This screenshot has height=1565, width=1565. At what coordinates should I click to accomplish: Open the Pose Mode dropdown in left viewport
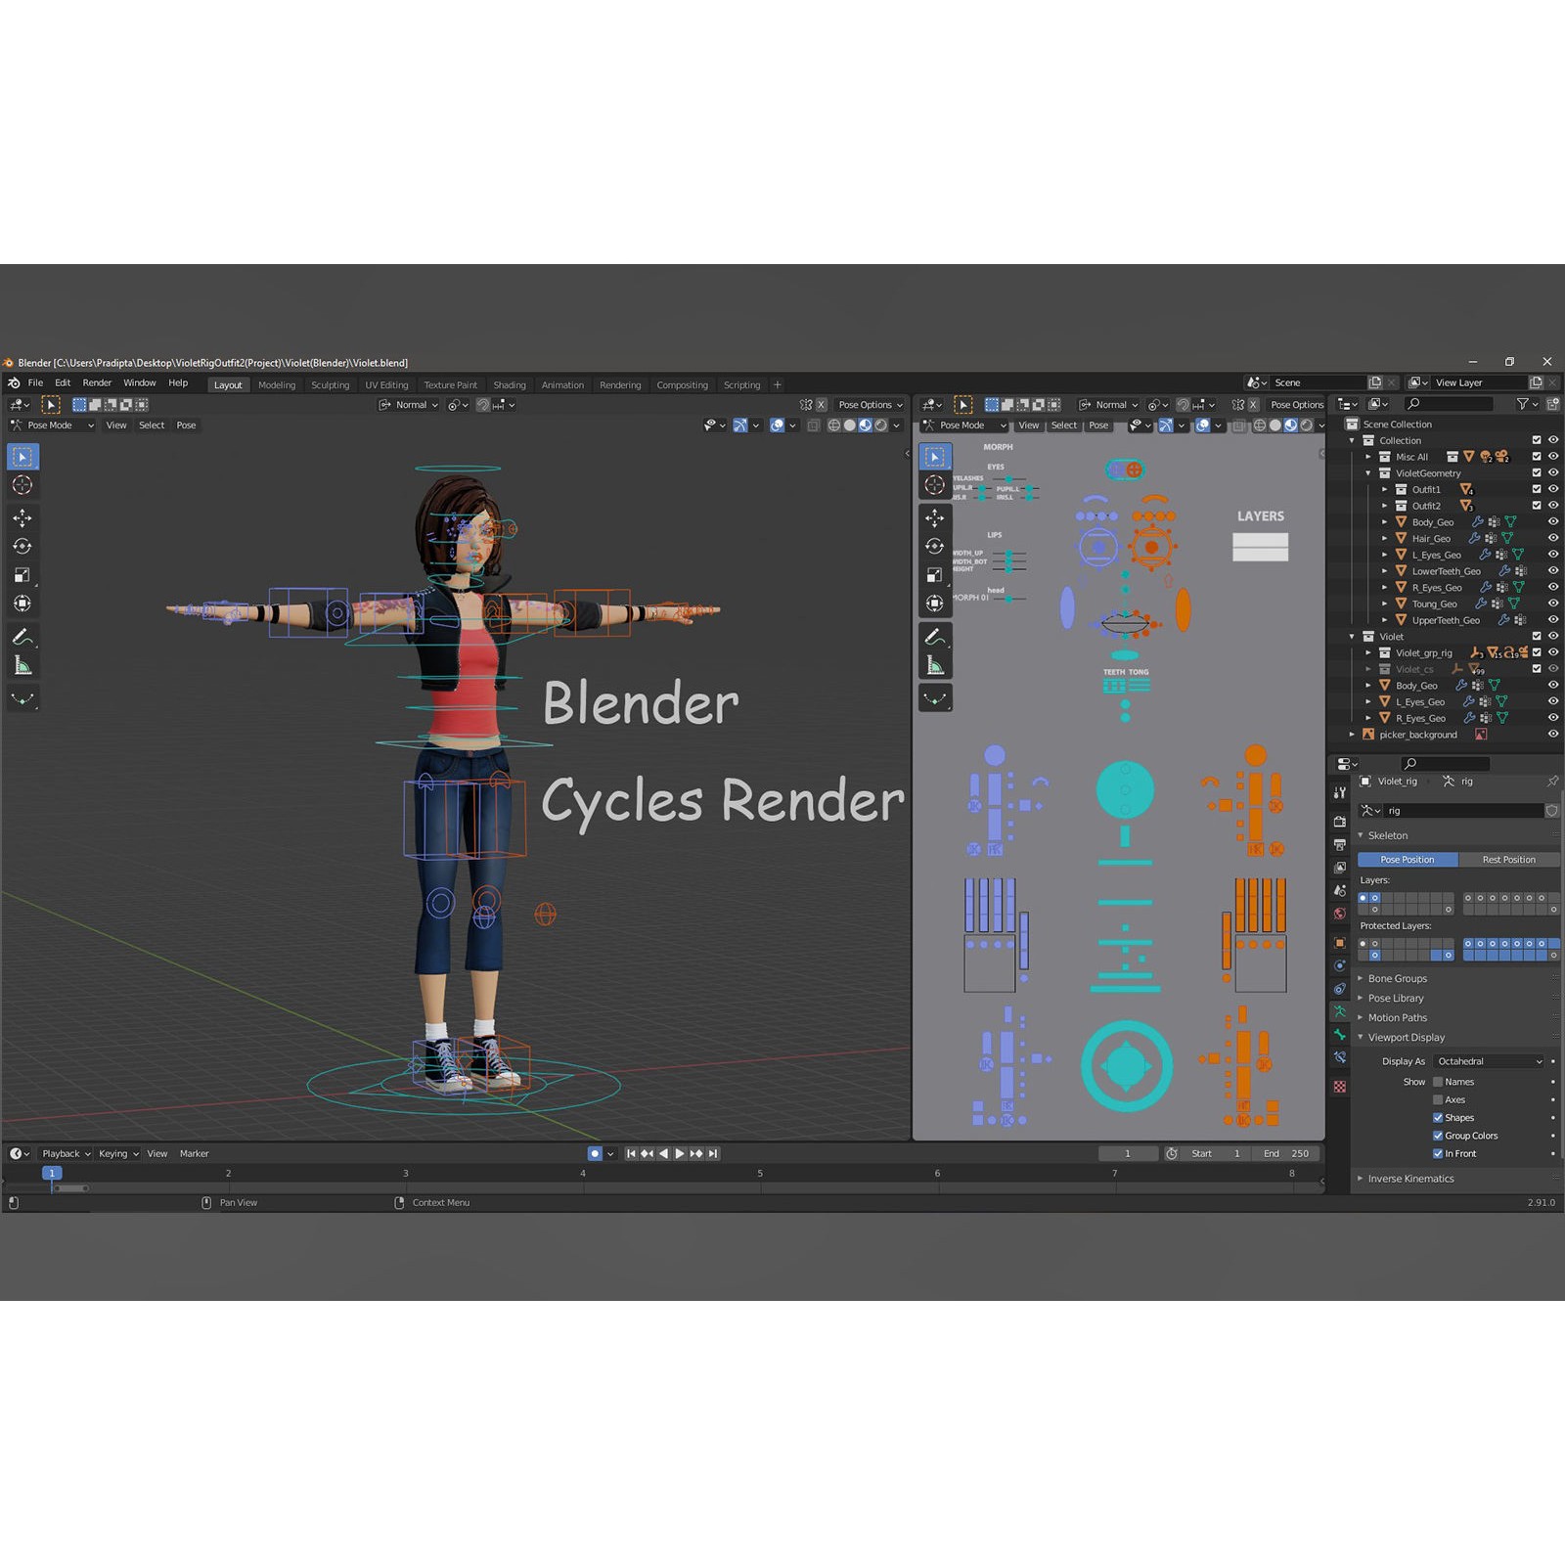click(x=53, y=425)
